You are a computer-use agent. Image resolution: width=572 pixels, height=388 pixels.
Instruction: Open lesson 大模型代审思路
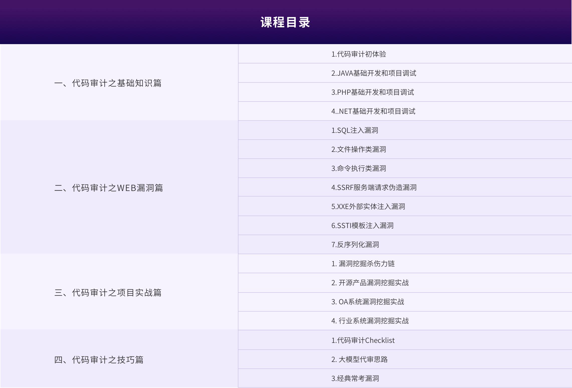(359, 359)
